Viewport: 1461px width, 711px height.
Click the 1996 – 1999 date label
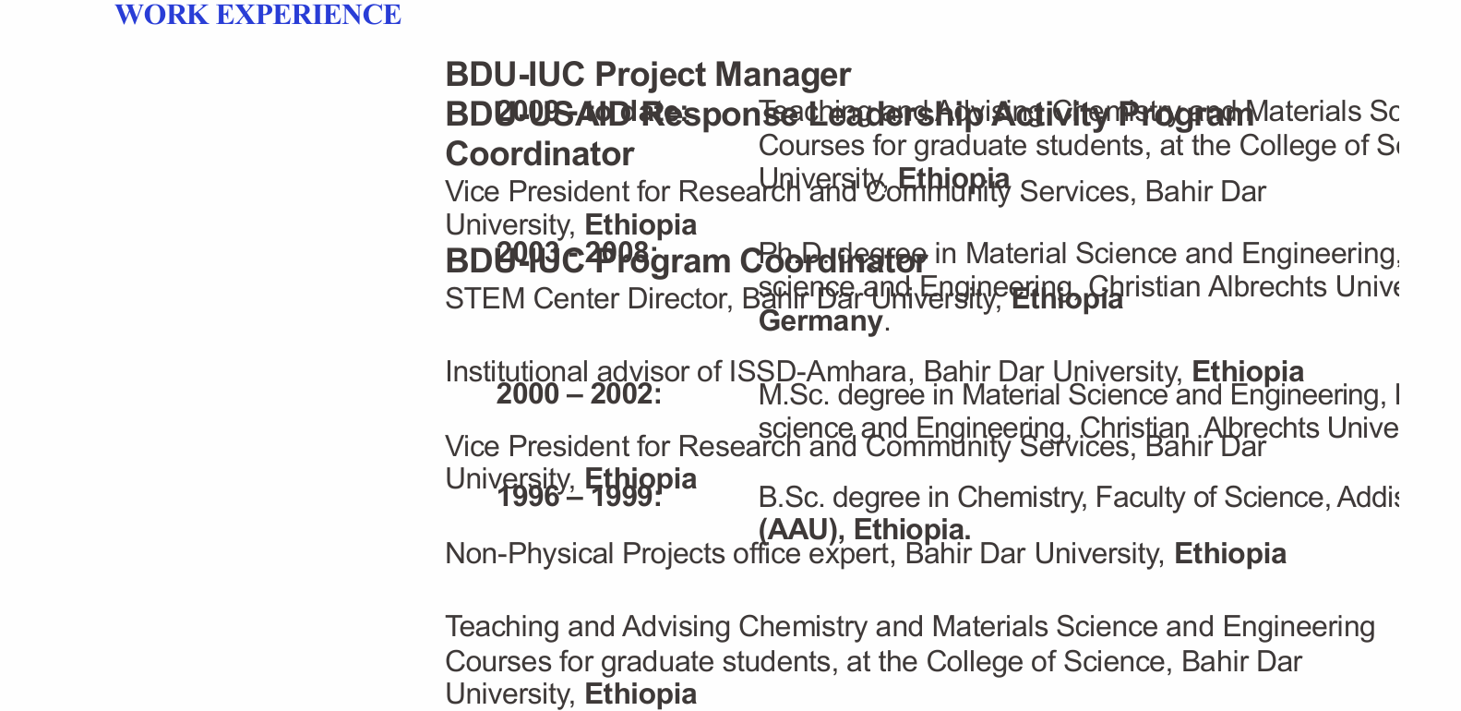[x=579, y=497]
